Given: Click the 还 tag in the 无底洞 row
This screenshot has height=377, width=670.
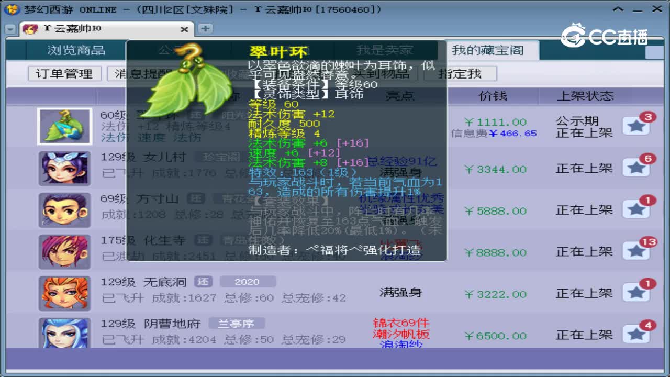Looking at the screenshot, I should click(203, 282).
